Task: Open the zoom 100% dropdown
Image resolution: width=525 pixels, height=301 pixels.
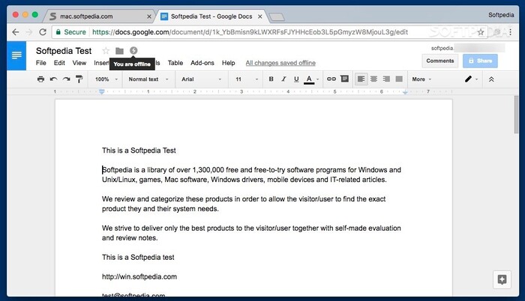Action: 106,79
